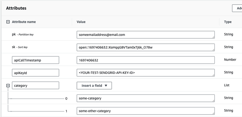Screen dimensions: 242x117
Task: Collapse the category list attribute
Action: coord(8,86)
